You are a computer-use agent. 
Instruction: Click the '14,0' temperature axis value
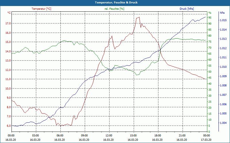[8, 51]
